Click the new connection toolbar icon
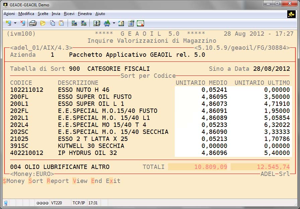 tap(8, 23)
